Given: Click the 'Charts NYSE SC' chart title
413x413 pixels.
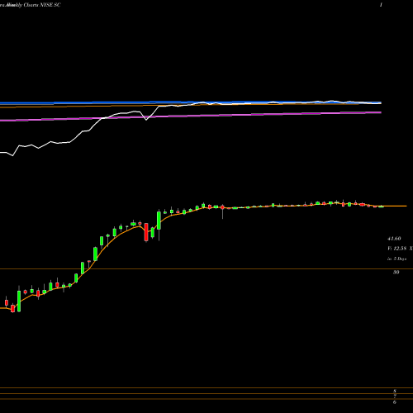Looking at the screenshot, I should click(x=42, y=5).
